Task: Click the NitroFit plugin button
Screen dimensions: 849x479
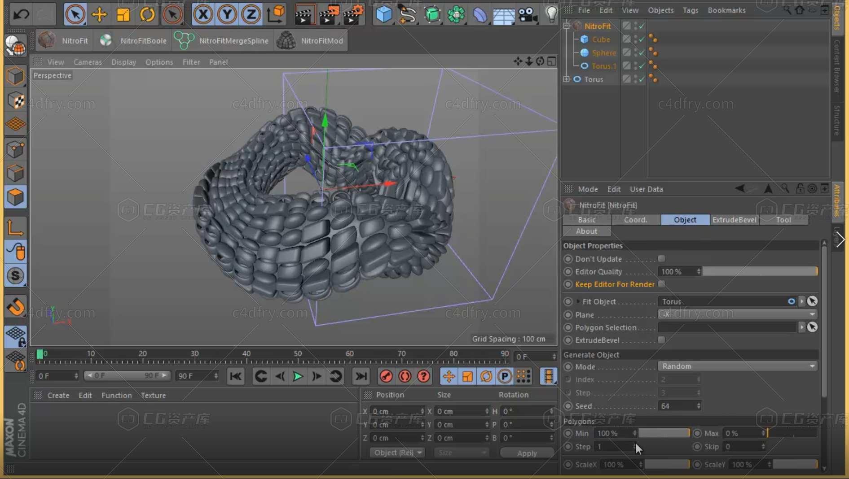Action: (x=63, y=40)
